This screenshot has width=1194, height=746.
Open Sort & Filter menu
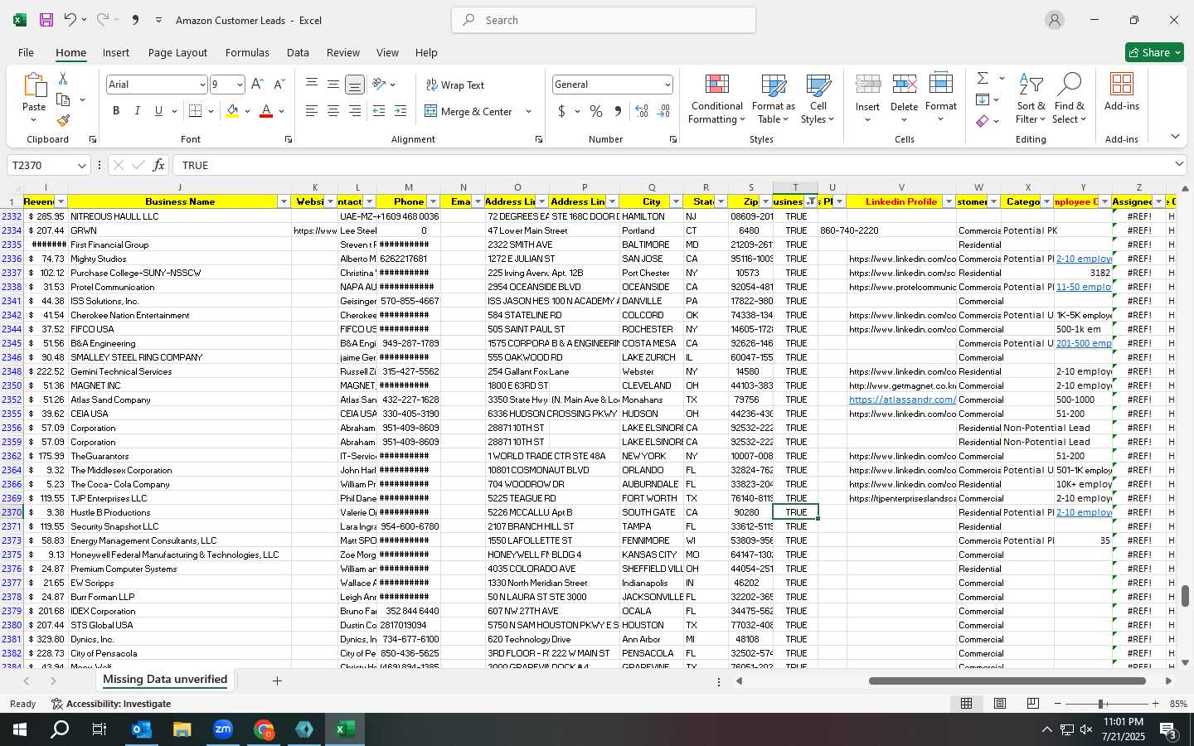1031,99
